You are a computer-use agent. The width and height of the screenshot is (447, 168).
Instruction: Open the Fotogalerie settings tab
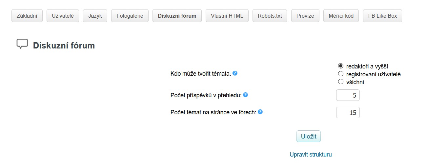coord(130,16)
